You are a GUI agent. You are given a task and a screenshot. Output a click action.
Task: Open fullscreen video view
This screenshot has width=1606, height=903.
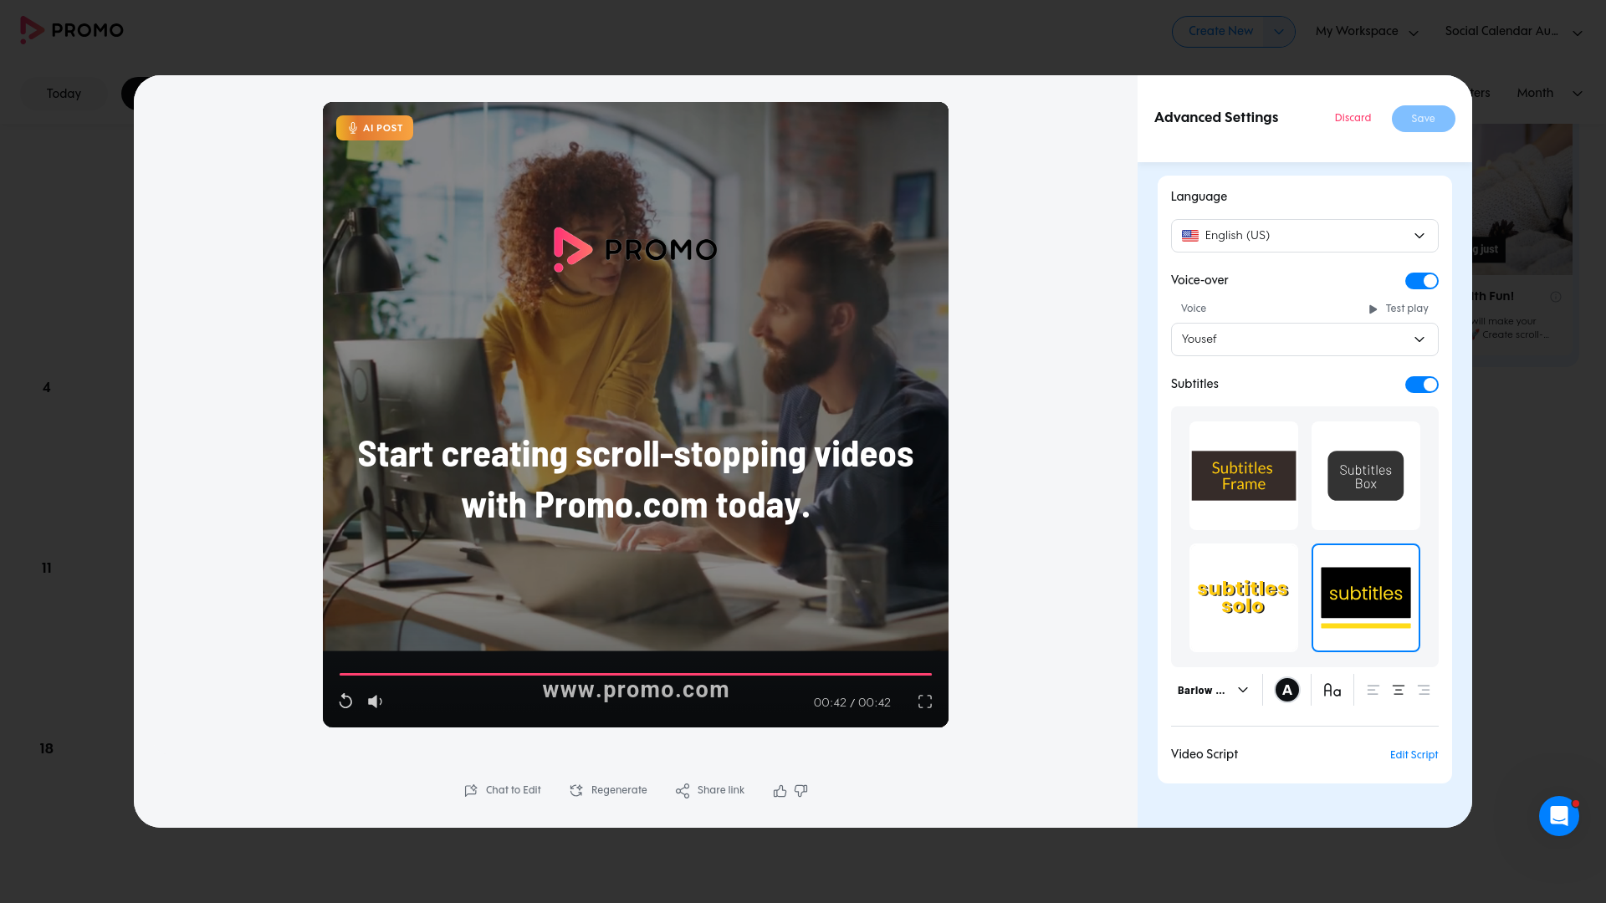point(925,701)
